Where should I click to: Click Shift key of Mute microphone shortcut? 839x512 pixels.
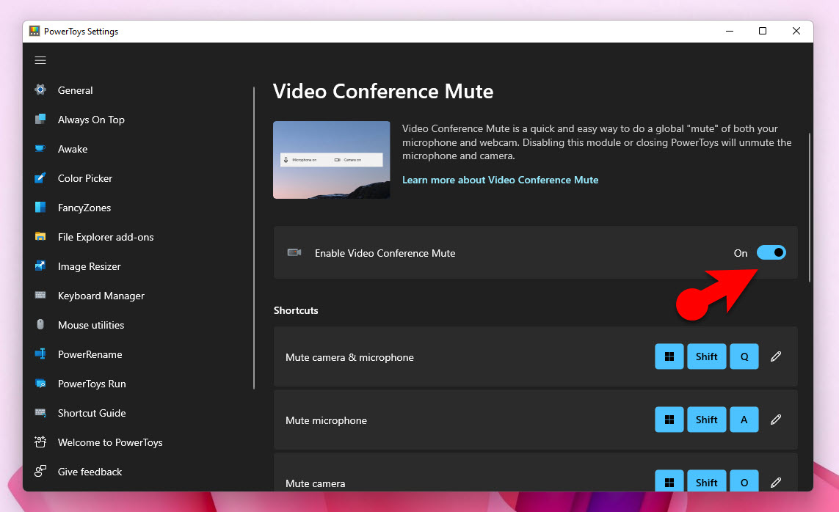pos(706,420)
